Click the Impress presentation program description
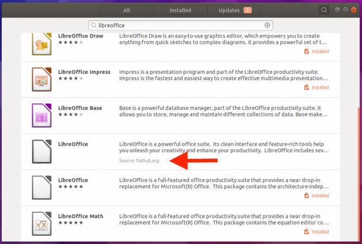Screen dimensions: 362x244 [223, 75]
